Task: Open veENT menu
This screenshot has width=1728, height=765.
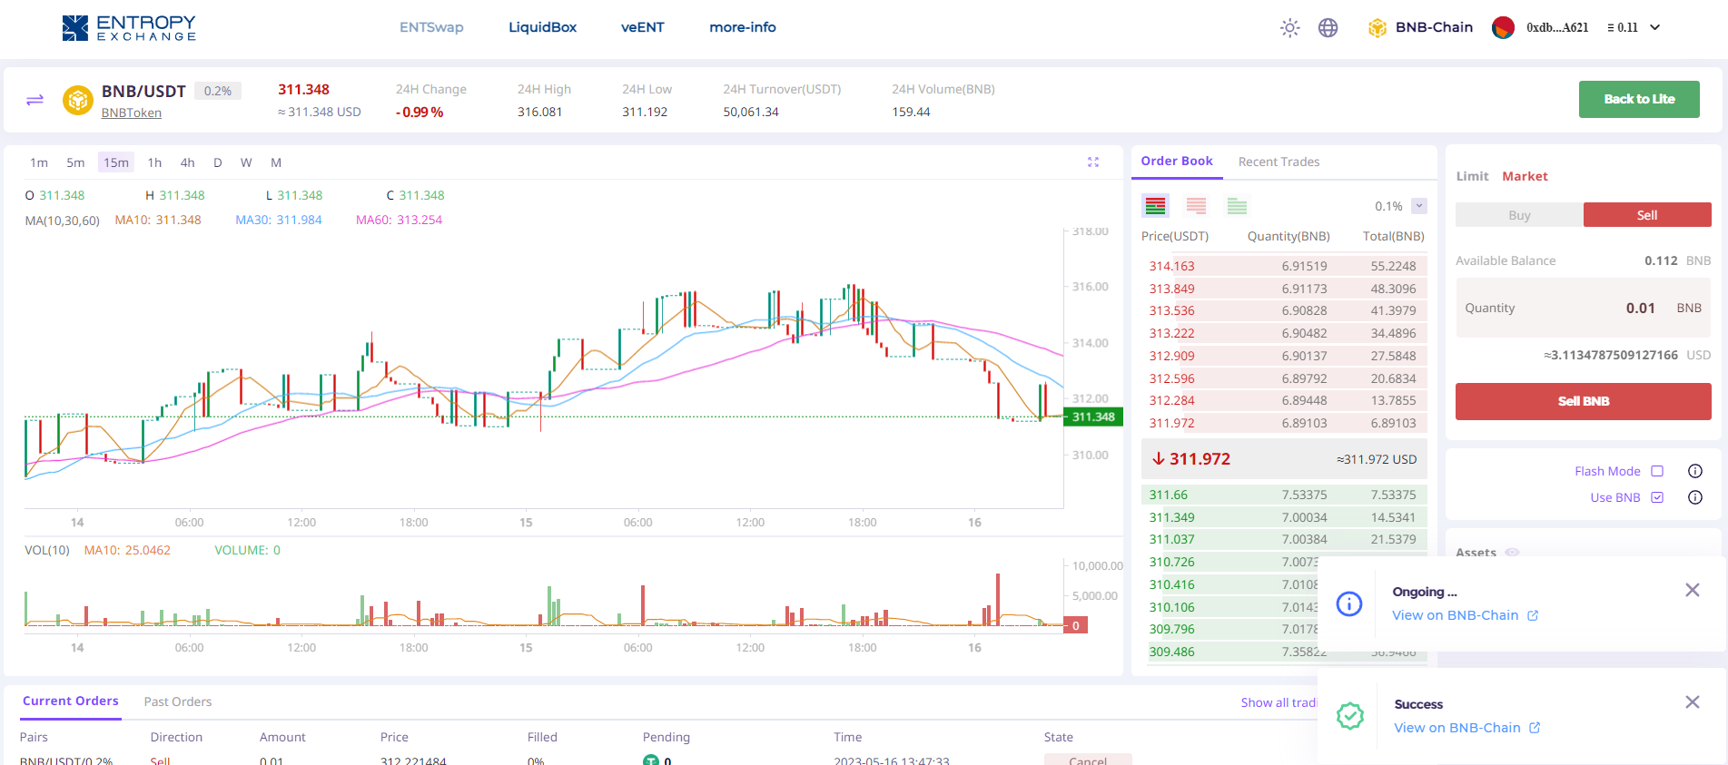Action: click(643, 27)
